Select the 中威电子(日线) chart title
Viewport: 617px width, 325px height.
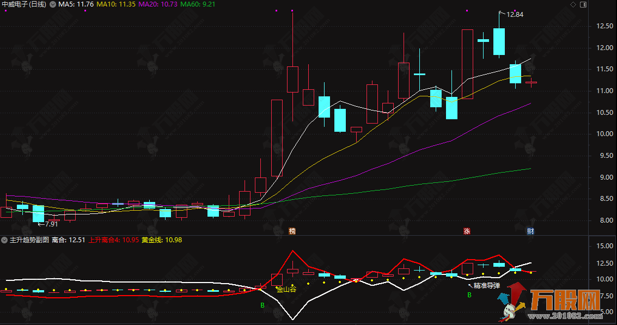point(25,4)
